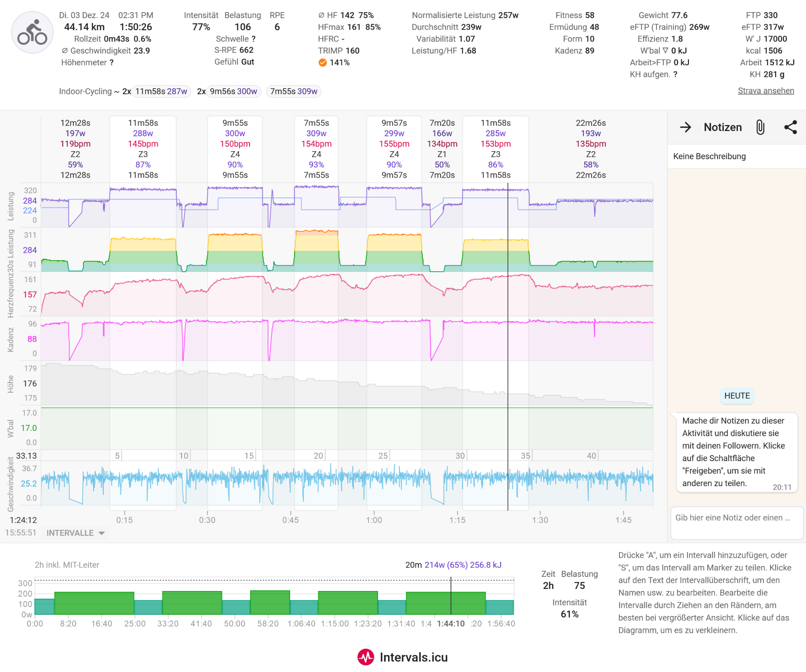
Task: Click the third green bar in workout plan
Action: [x=270, y=602]
